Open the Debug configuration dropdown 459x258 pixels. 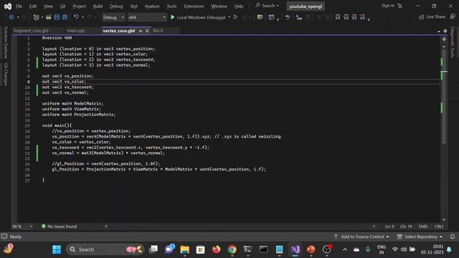click(113, 17)
